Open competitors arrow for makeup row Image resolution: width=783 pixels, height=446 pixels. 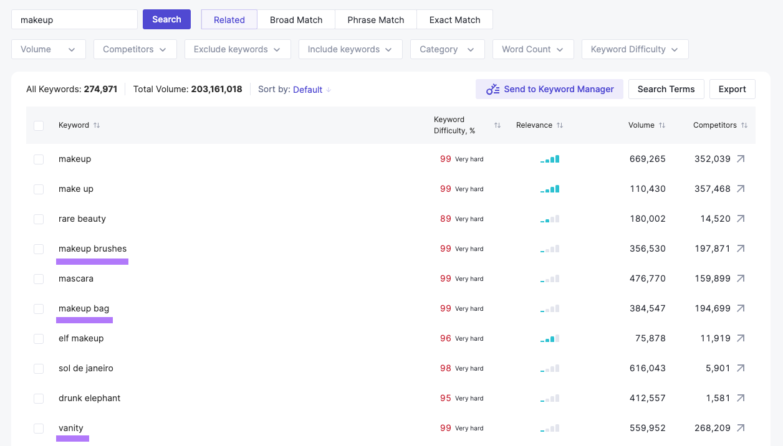pyautogui.click(x=741, y=159)
